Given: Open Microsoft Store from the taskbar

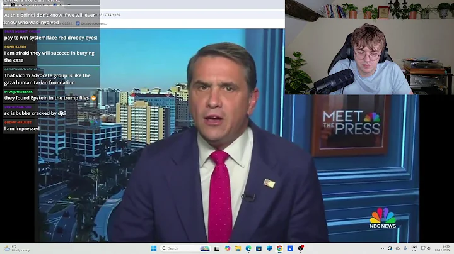Looking at the screenshot, I should (259, 248).
